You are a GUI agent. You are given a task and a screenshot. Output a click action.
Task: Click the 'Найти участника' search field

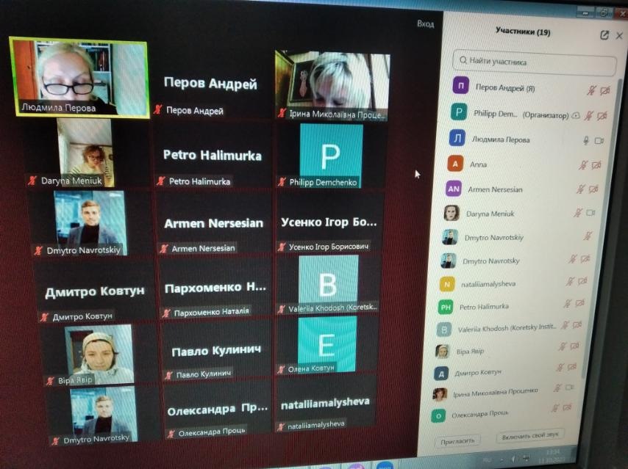pos(533,62)
